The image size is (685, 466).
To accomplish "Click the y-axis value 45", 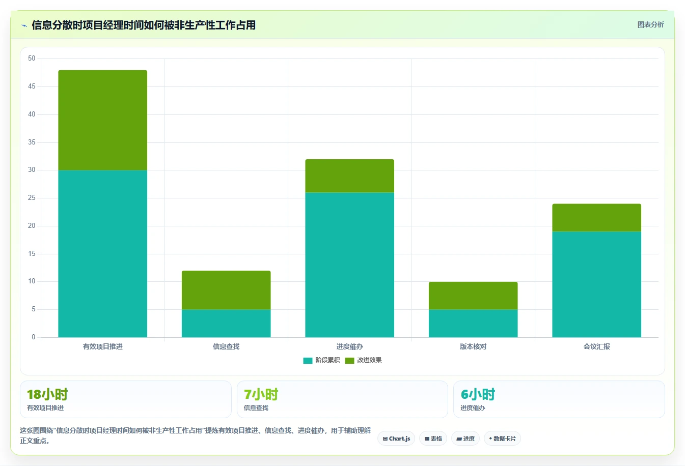I will (x=32, y=86).
